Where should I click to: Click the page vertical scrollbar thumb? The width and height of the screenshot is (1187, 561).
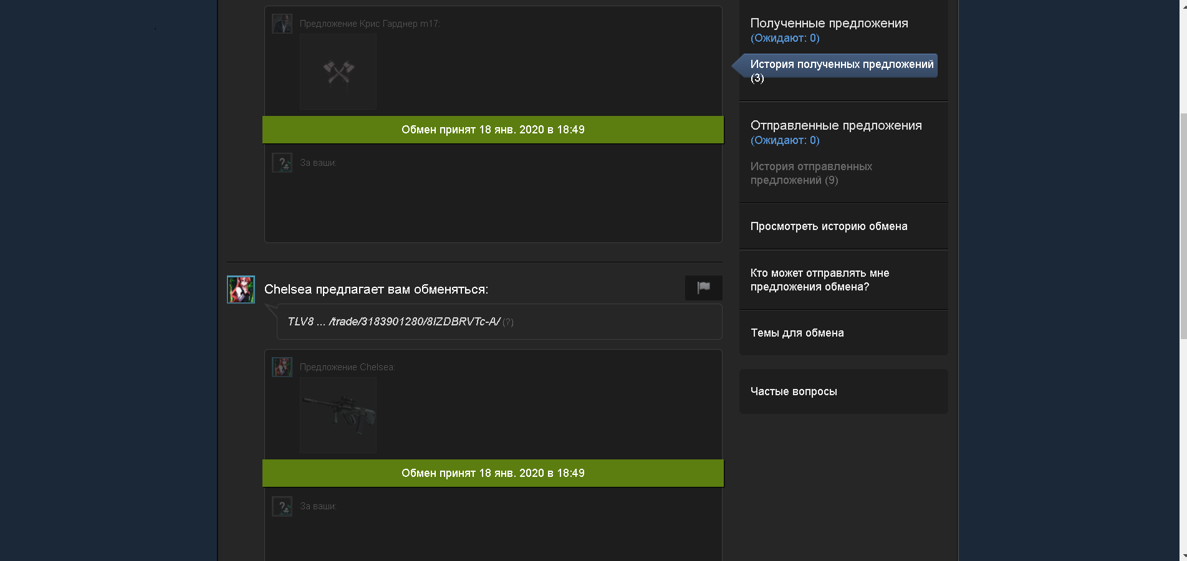(1183, 226)
